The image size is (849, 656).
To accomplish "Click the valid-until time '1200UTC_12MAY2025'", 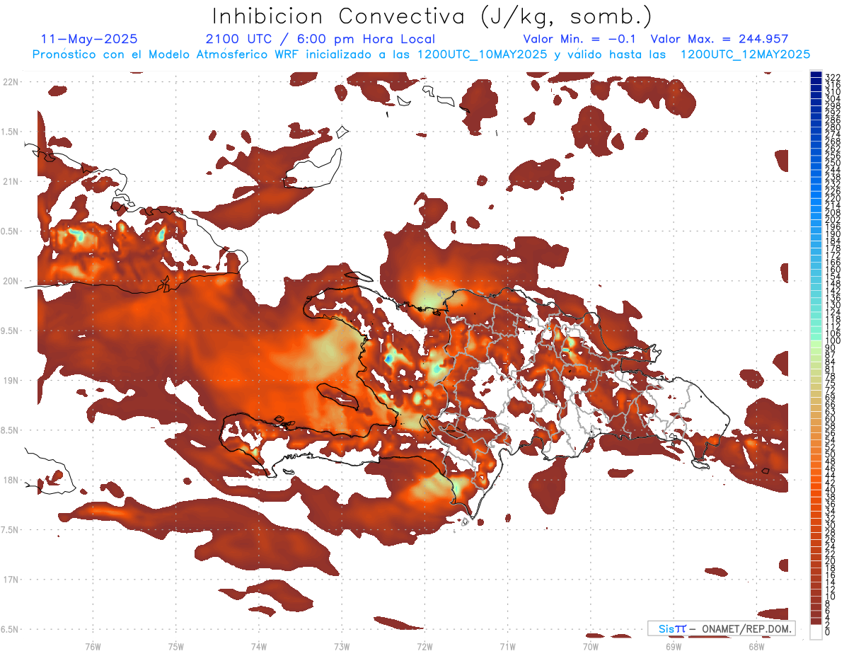I will [745, 54].
